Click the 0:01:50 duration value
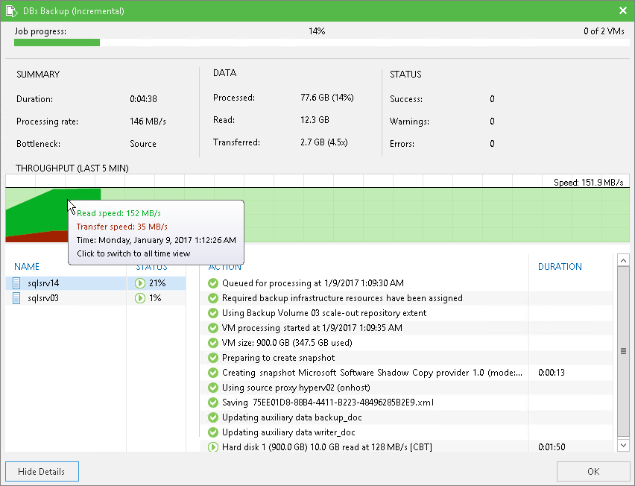Image resolution: width=635 pixels, height=486 pixels. [x=552, y=446]
